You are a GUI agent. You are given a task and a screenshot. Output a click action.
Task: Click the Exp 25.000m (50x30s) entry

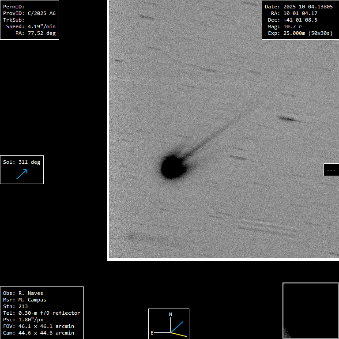(x=300, y=33)
